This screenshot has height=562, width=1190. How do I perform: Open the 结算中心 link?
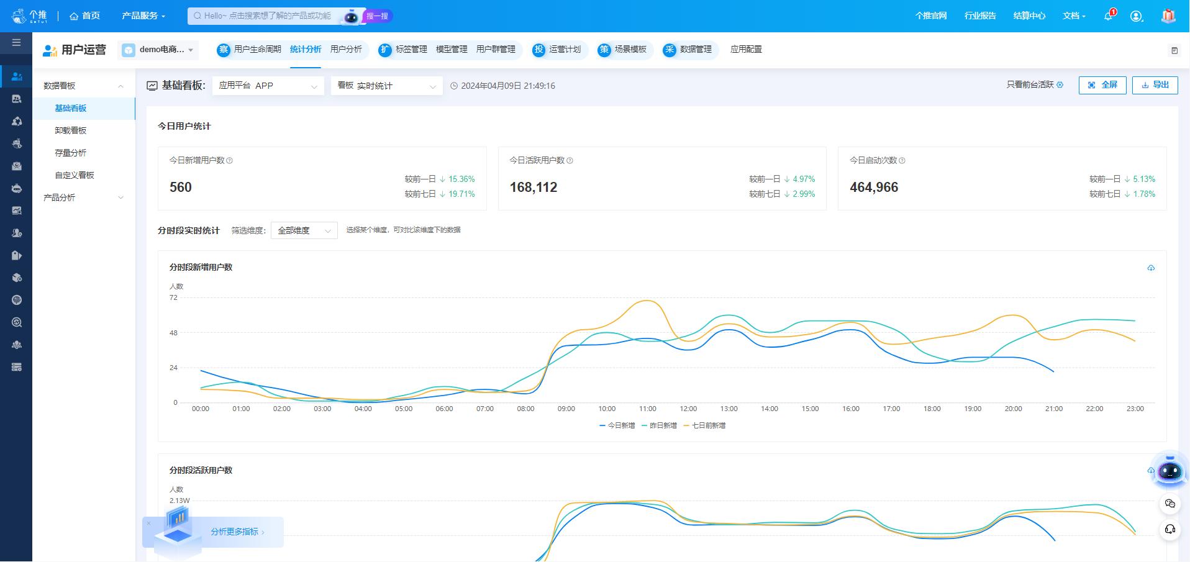point(1029,16)
